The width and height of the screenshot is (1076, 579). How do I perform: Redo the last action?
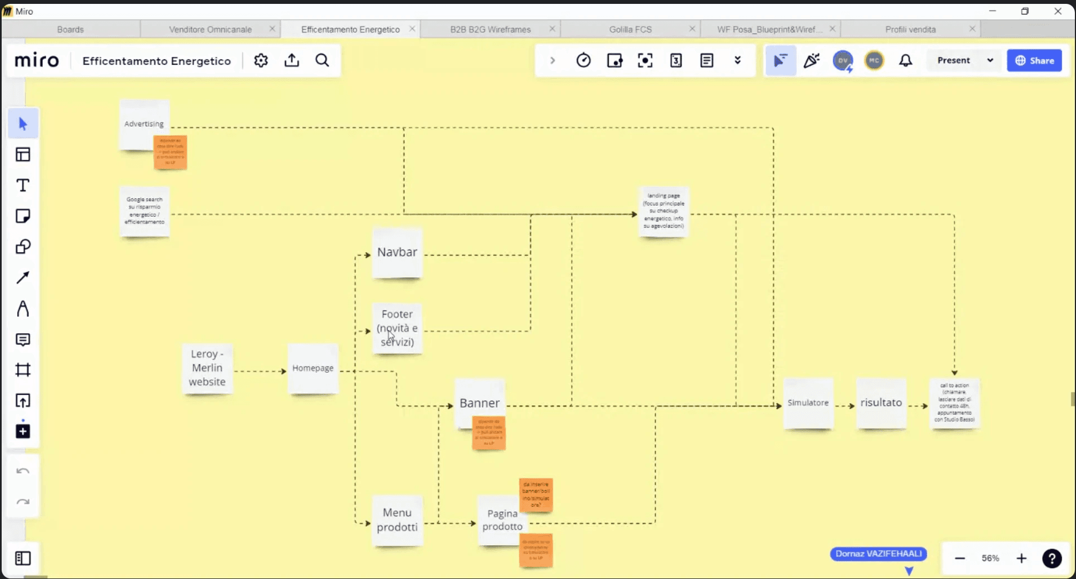point(23,502)
